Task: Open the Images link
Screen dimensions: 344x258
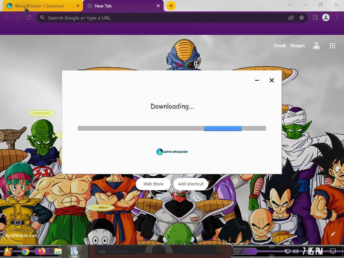Action: tap(298, 45)
